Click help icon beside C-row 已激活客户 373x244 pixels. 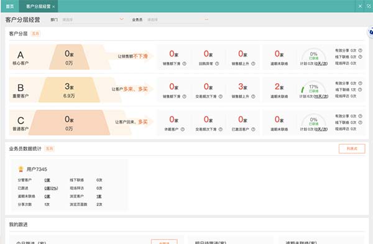coord(253,129)
